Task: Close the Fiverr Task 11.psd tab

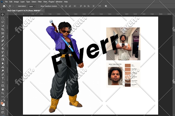Action: coord(43,11)
